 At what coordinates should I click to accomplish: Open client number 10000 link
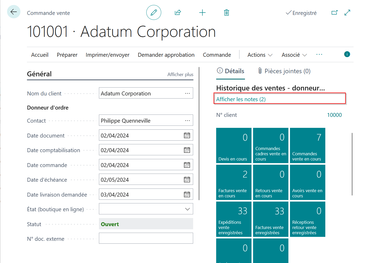(334, 115)
